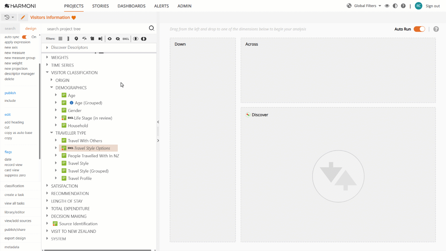Viewport: 446px width, 251px height.
Task: Expand the TIME SERIES tree node
Action: point(47,65)
